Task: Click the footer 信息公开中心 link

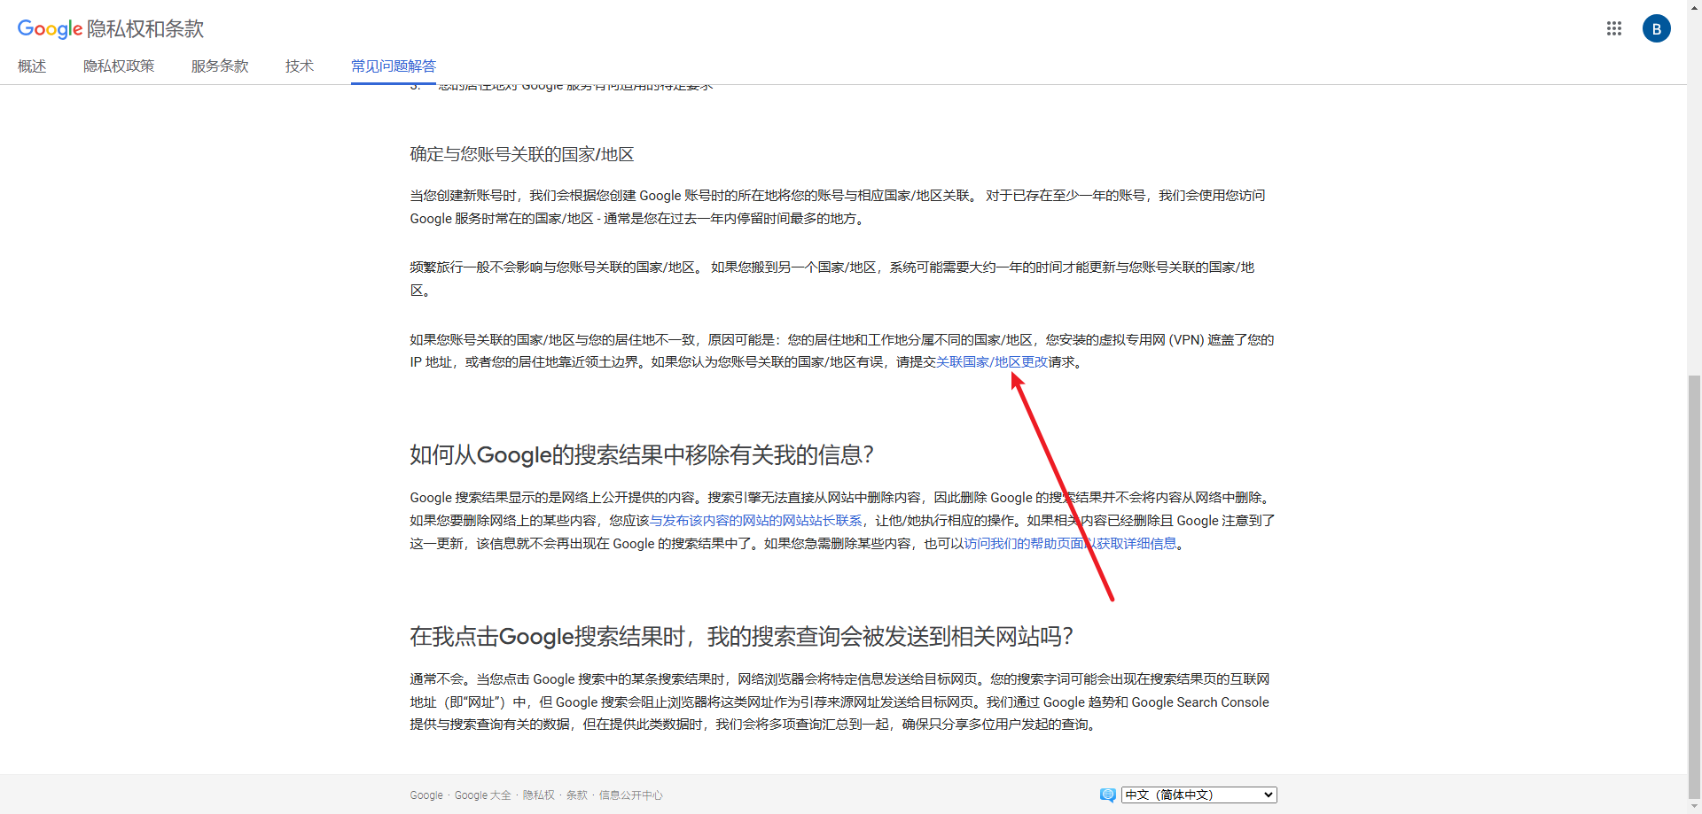Action: 631,795
